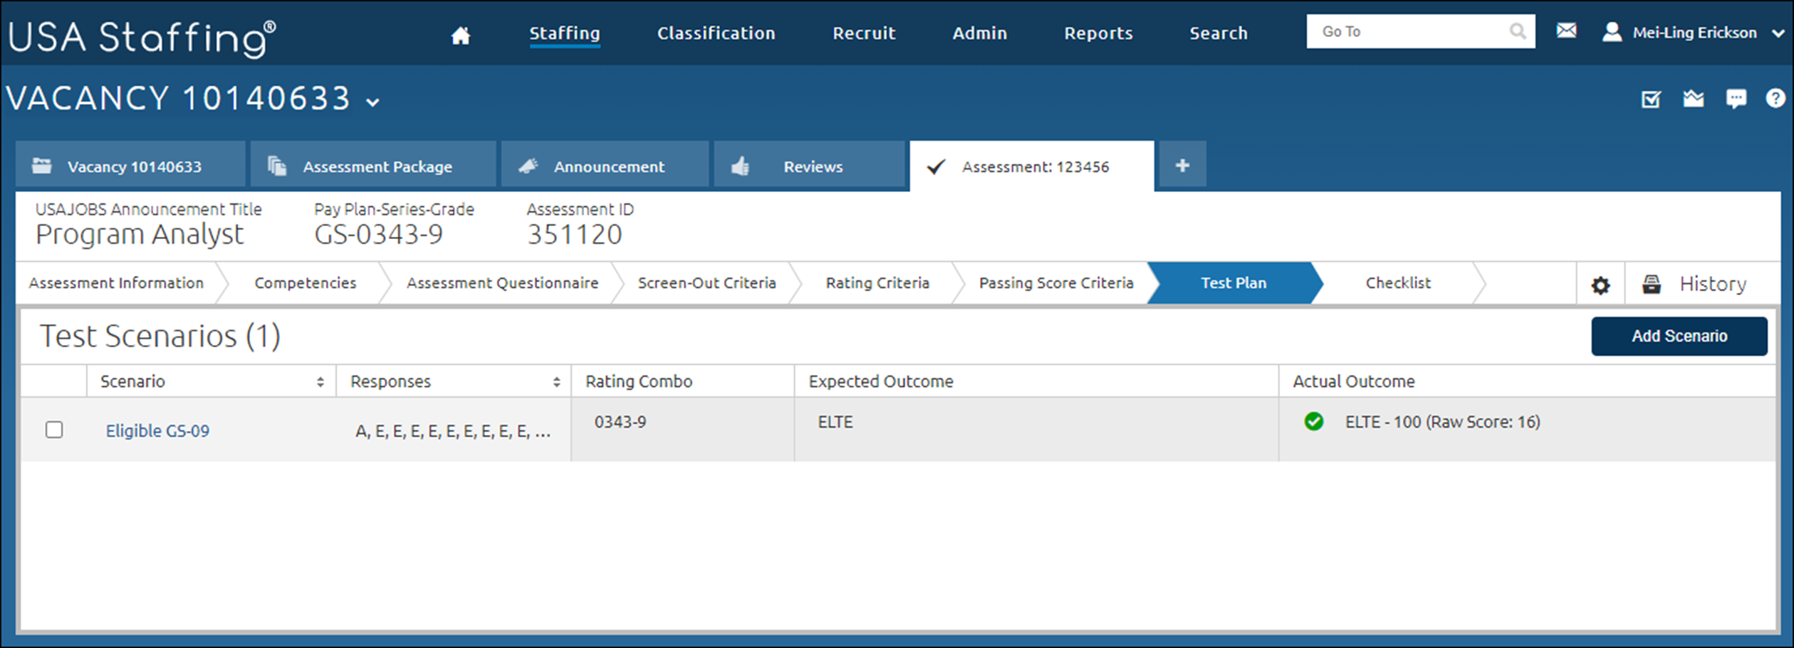Viewport: 1794px width, 648px height.
Task: Go to Checklist step
Action: (x=1398, y=283)
